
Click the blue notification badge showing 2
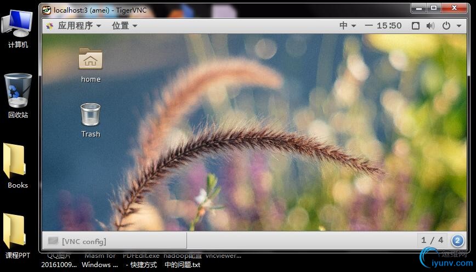point(457,241)
